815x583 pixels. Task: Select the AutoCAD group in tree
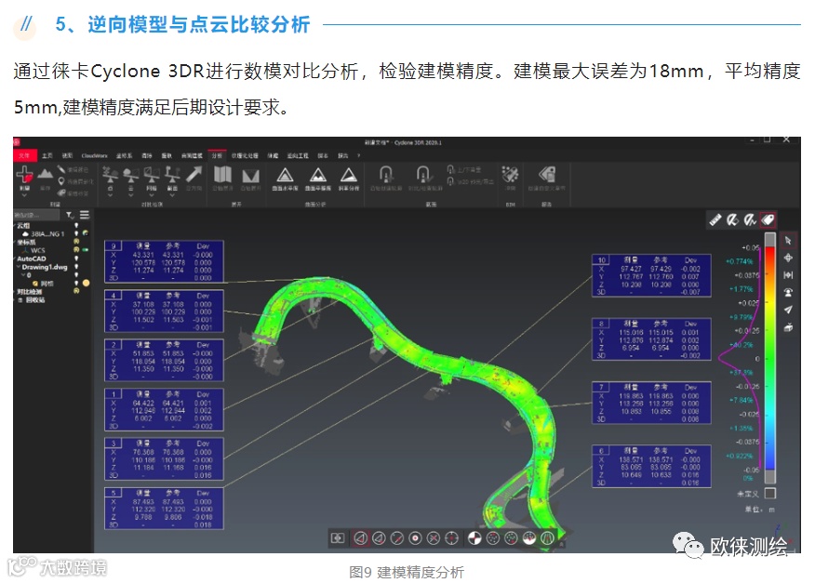(x=32, y=258)
